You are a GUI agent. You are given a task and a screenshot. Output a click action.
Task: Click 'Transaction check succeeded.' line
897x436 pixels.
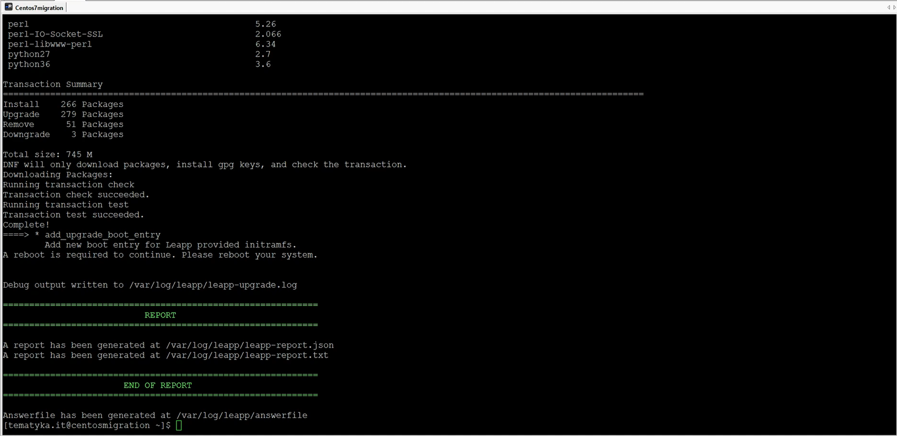click(76, 194)
